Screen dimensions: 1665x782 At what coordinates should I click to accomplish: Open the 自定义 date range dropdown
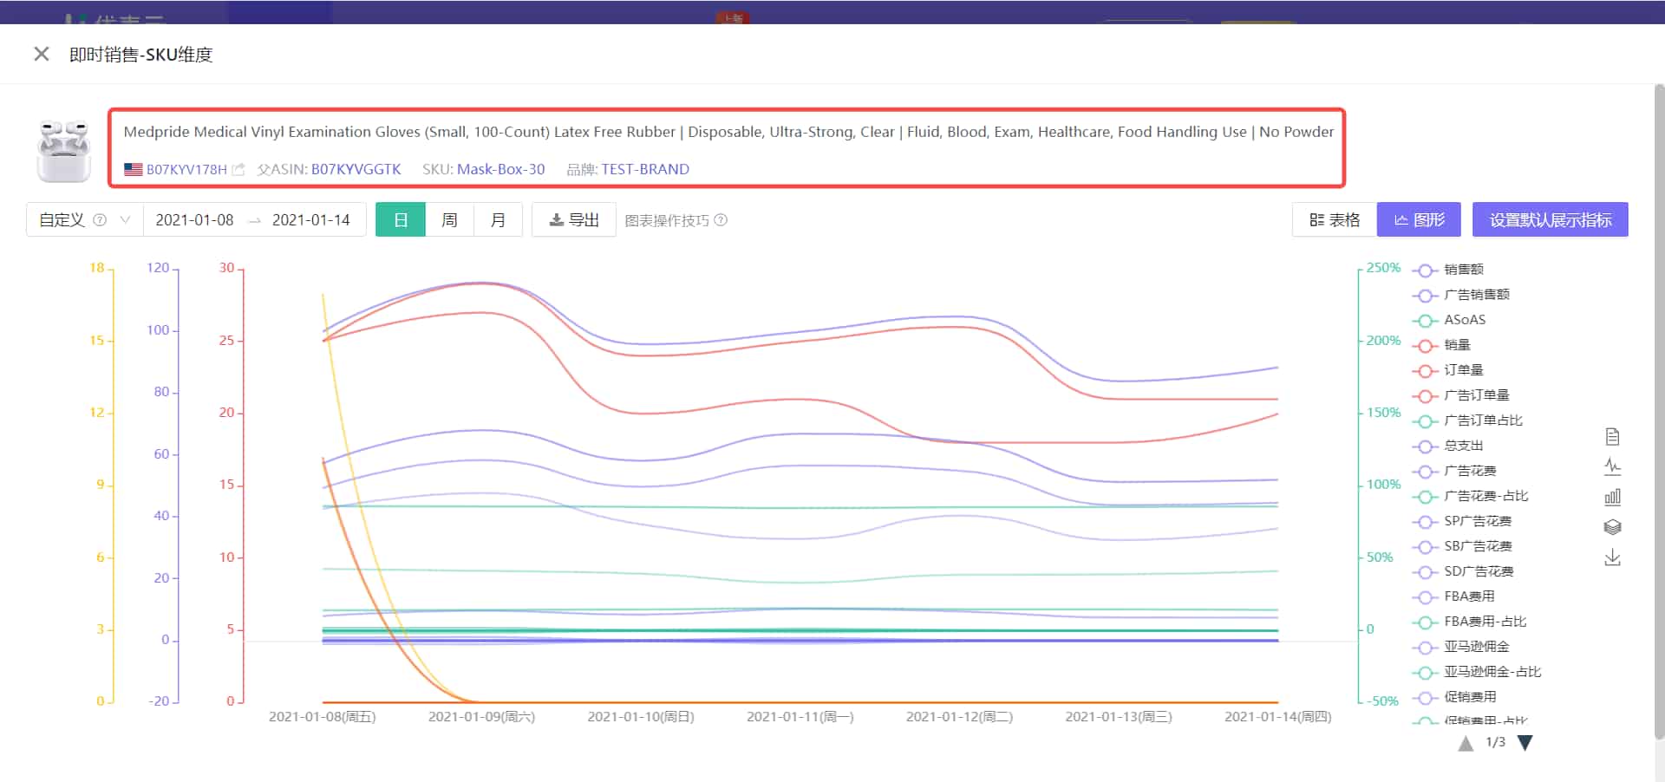click(125, 220)
